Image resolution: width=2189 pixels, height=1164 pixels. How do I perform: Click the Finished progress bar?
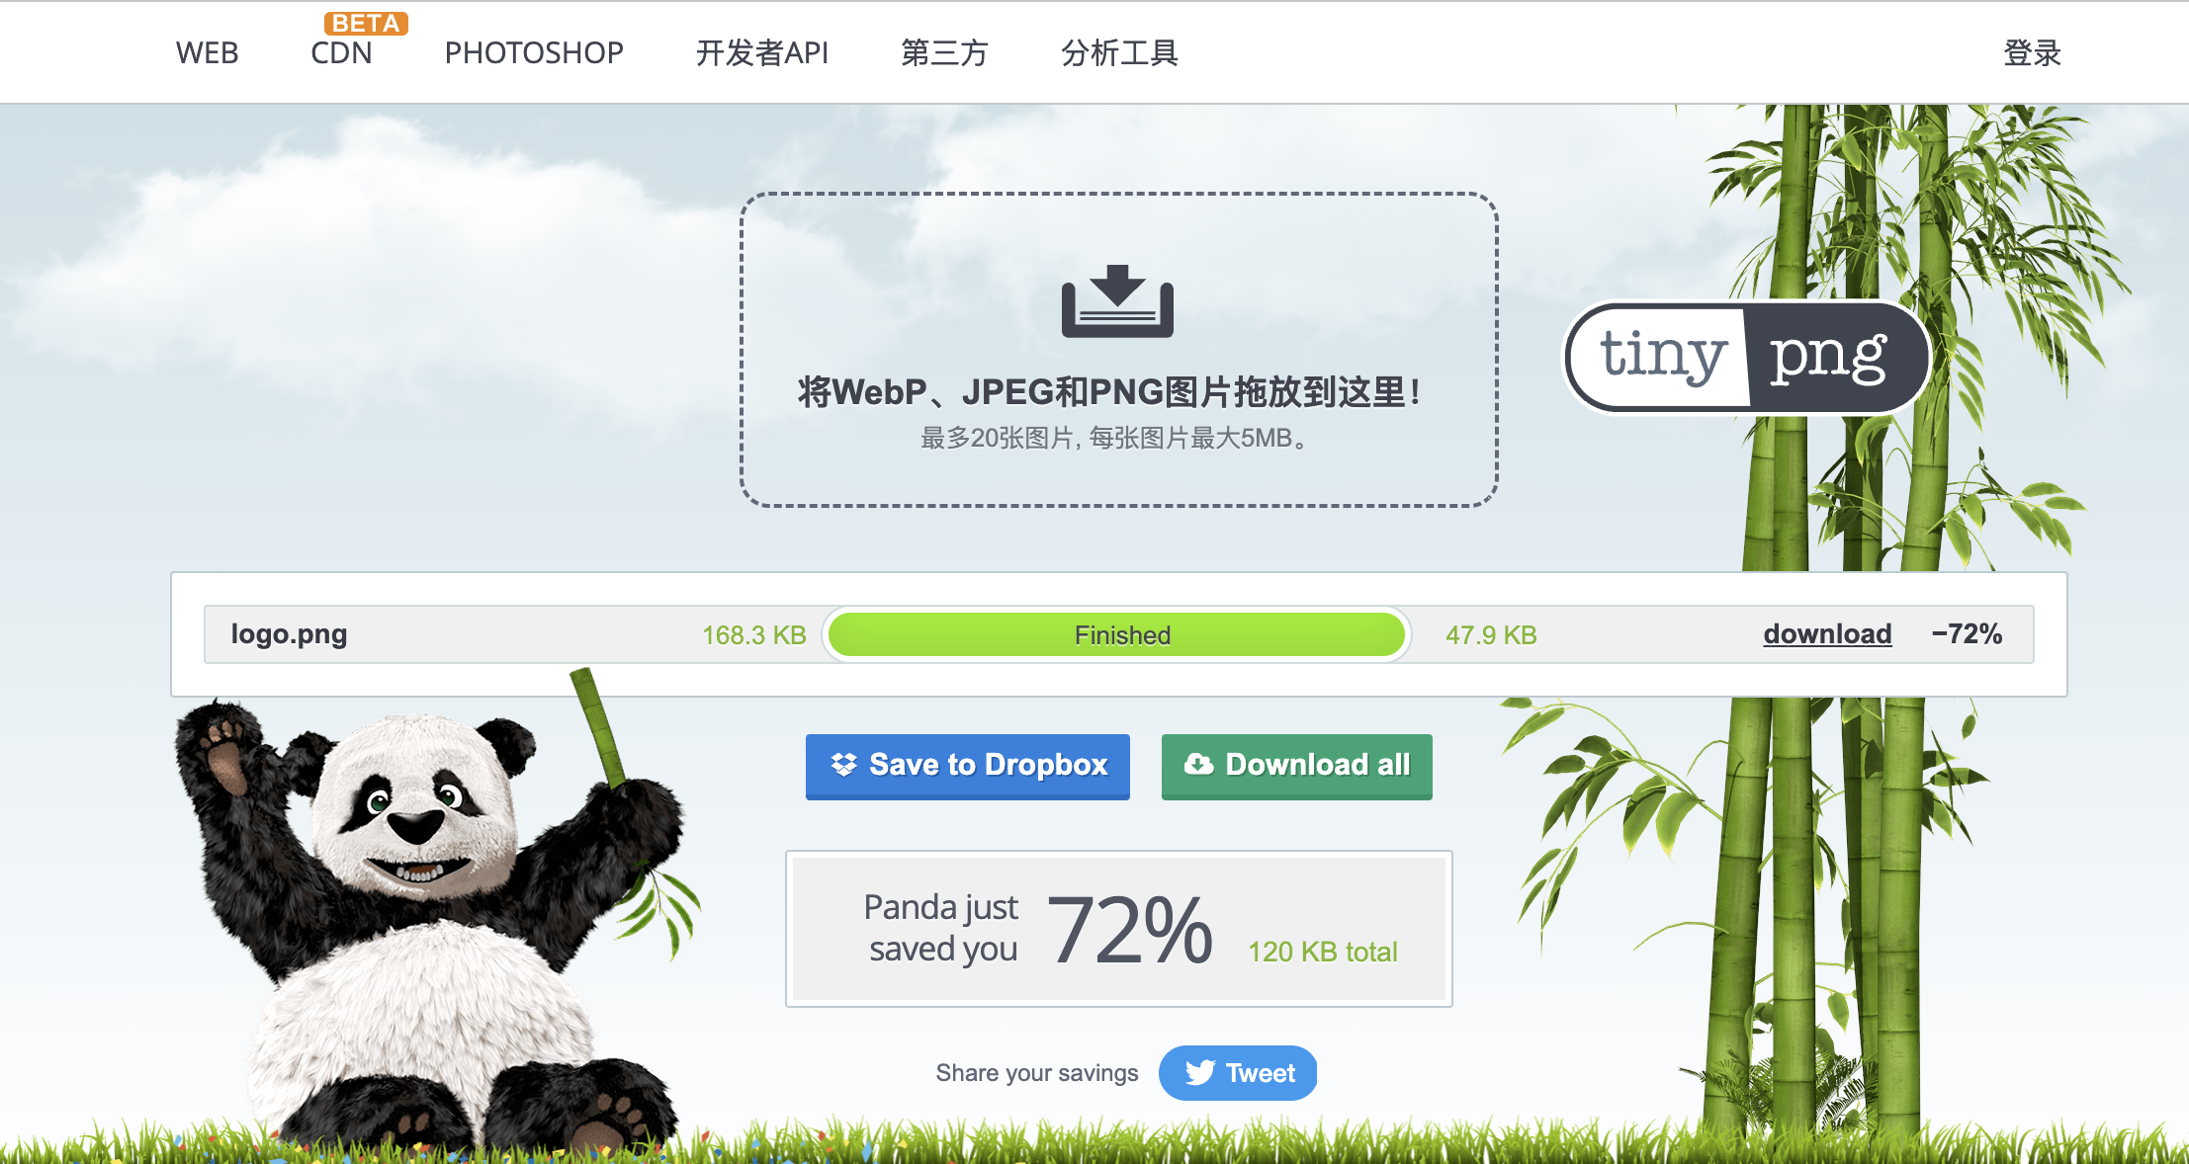tap(1117, 634)
